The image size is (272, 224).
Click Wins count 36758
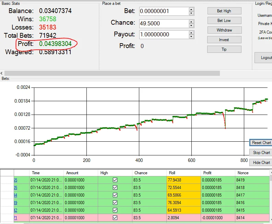48,19
